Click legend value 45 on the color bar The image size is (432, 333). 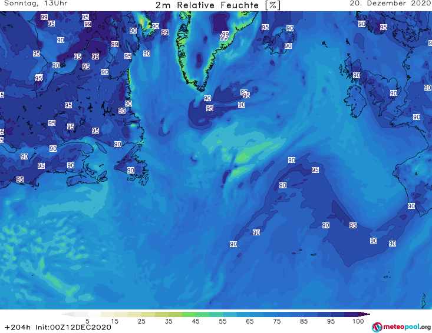pyautogui.click(x=196, y=321)
